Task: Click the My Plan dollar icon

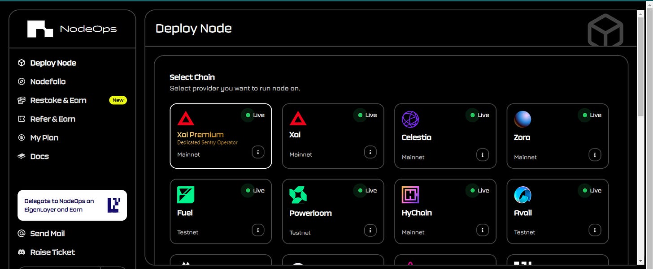Action: 21,138
